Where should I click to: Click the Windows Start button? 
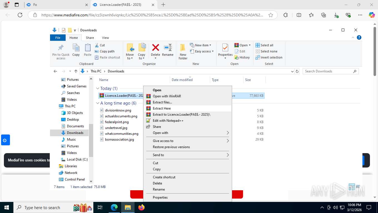pos(6,207)
